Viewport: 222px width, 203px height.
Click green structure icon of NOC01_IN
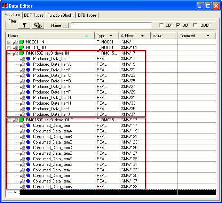tap(21, 42)
